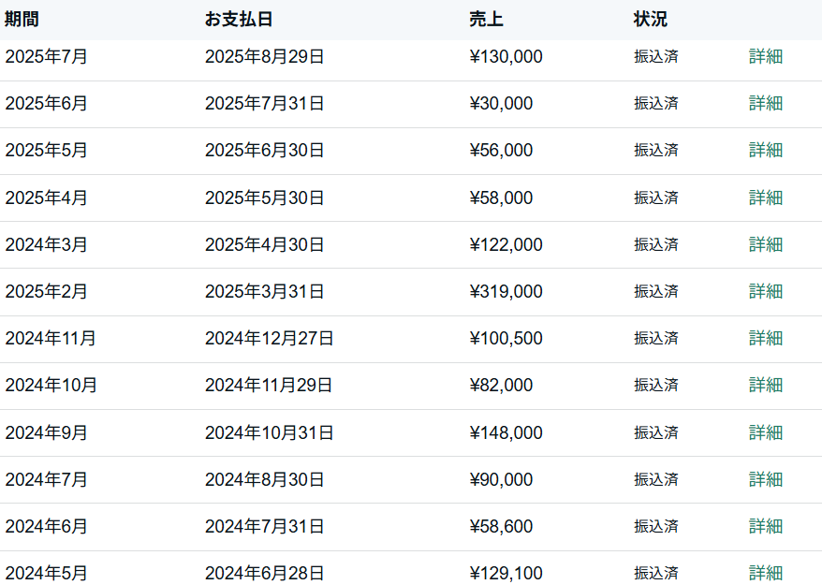View 詳細 for the ¥58,600 row

765,526
